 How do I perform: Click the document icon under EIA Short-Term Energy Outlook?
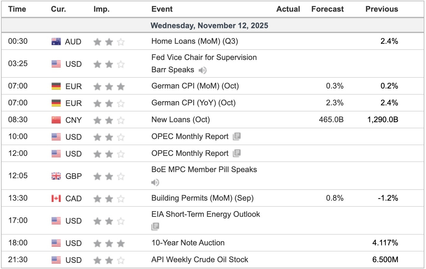155,227
